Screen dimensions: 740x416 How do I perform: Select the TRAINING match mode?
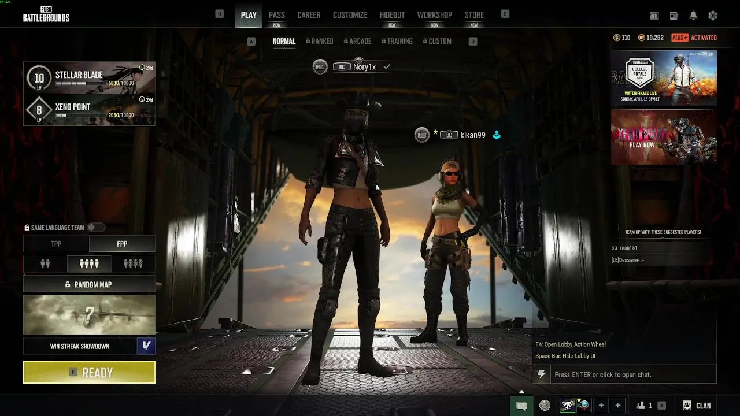pyautogui.click(x=397, y=41)
